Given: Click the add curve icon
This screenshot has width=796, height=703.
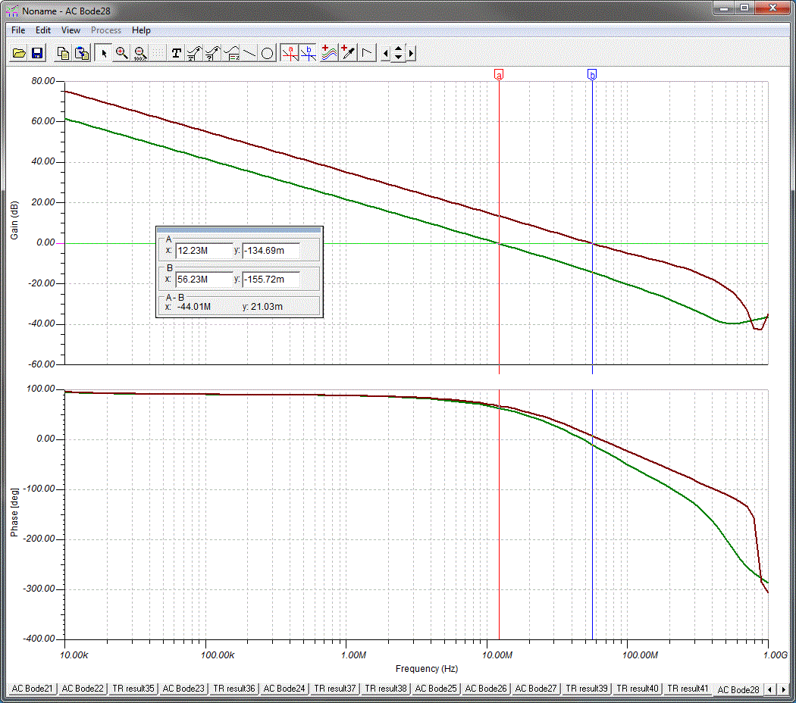Looking at the screenshot, I should (329, 53).
